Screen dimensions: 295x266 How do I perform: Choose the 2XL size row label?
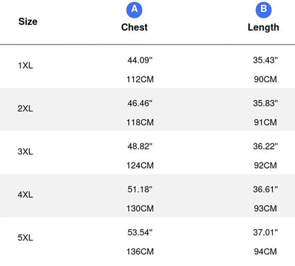pyautogui.click(x=26, y=109)
